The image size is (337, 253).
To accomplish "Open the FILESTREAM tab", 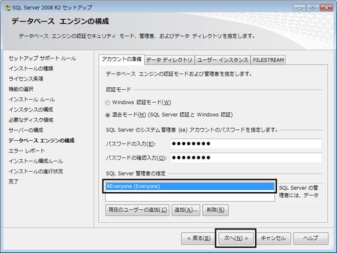I will (x=268, y=60).
